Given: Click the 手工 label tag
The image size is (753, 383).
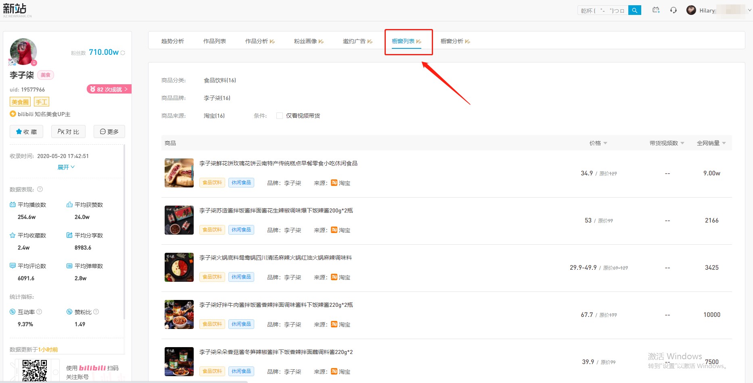Looking at the screenshot, I should (42, 102).
